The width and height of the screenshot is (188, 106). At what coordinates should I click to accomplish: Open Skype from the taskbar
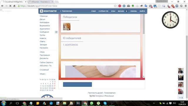(x=105, y=103)
